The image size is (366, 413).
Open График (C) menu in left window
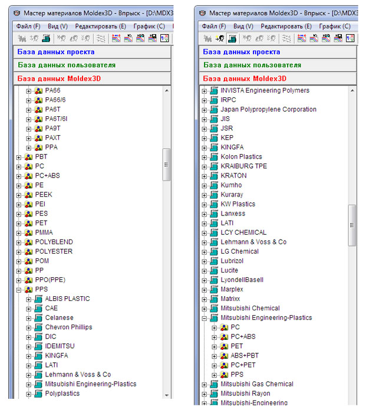(149, 27)
